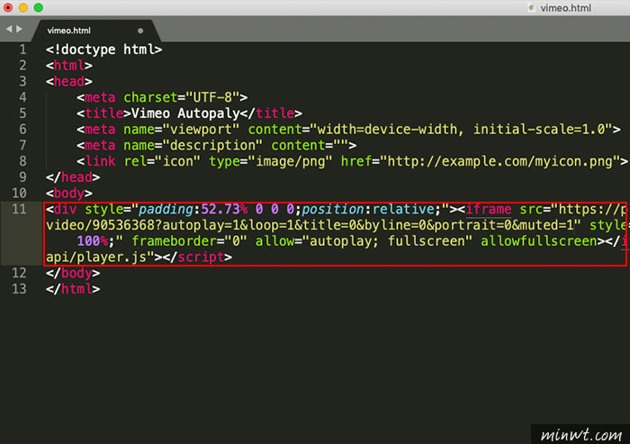Click the unsaved dot on vimeo.html tab
630x444 pixels.
[x=140, y=31]
